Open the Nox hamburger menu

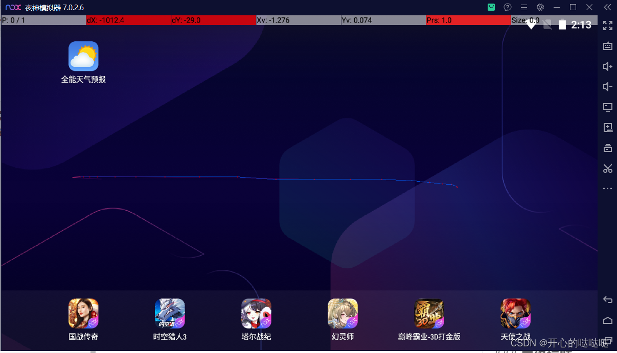click(x=524, y=7)
